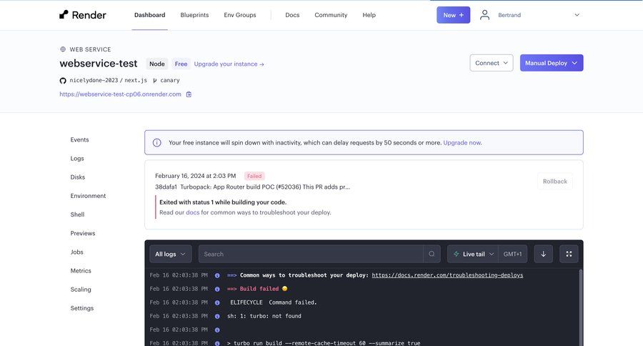Screen dimensions: 643x346
Task: Open Environment in the sidebar
Action: (x=88, y=196)
